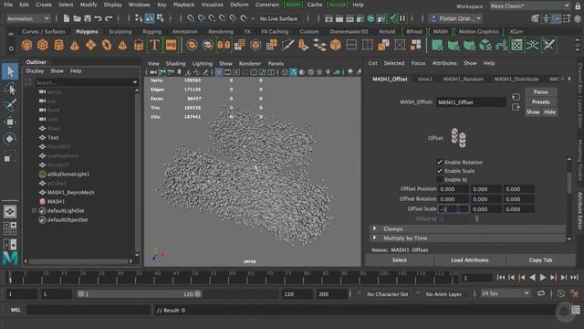584x329 pixels.
Task: Click the Multi-Cut knife shelf icon
Action: tap(287, 45)
